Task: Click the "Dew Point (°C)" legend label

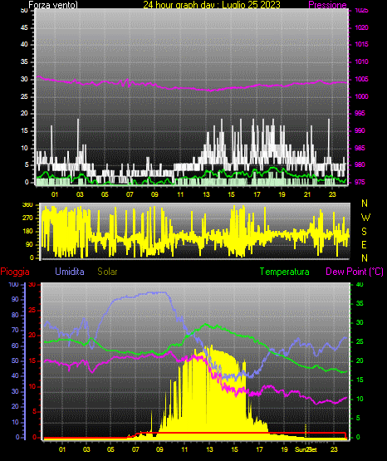Action: click(x=355, y=272)
